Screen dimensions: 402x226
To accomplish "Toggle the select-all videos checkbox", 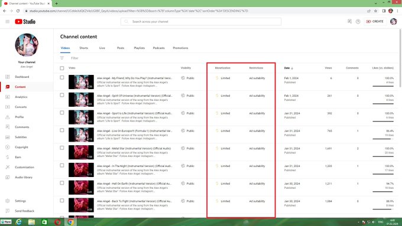I will (62, 68).
